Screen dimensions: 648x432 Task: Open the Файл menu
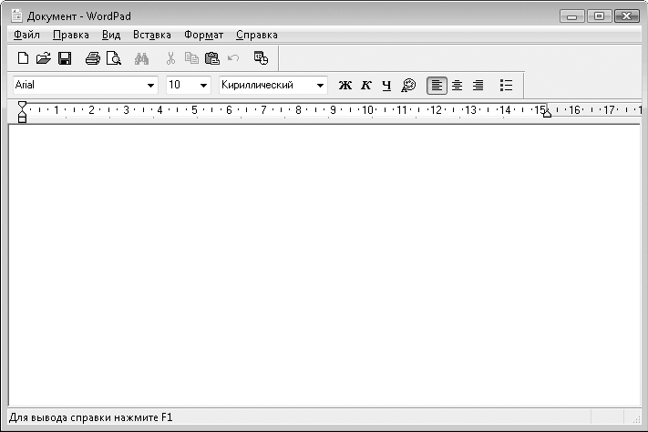point(27,35)
